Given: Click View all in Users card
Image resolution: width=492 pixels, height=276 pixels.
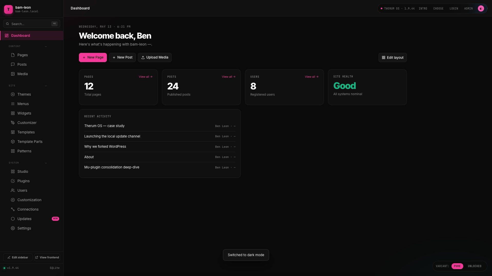Looking at the screenshot, I should (x=312, y=77).
